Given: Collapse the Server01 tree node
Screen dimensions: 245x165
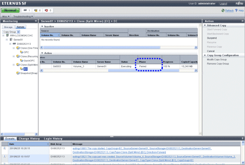Looking at the screenshot, I should pyautogui.click(x=7, y=40).
